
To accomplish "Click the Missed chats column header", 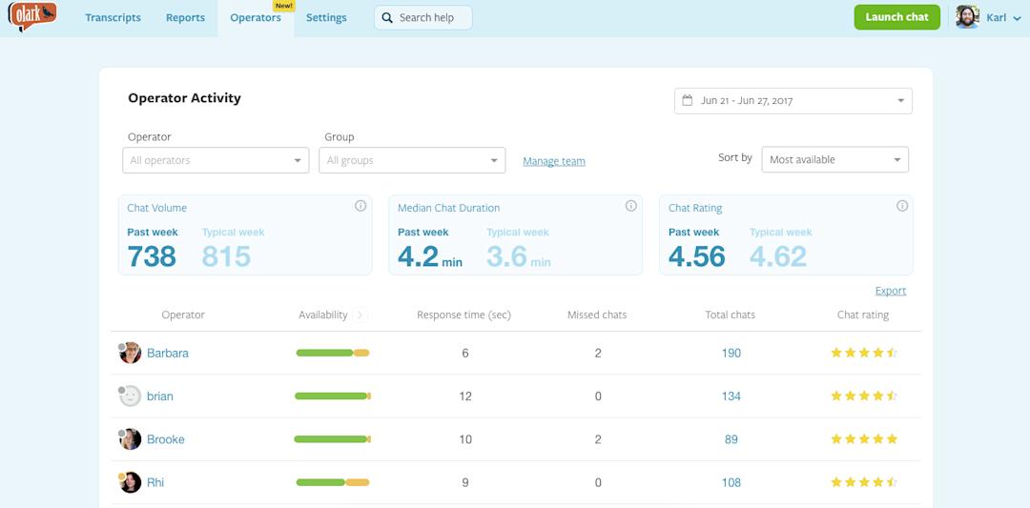I will click(x=597, y=315).
